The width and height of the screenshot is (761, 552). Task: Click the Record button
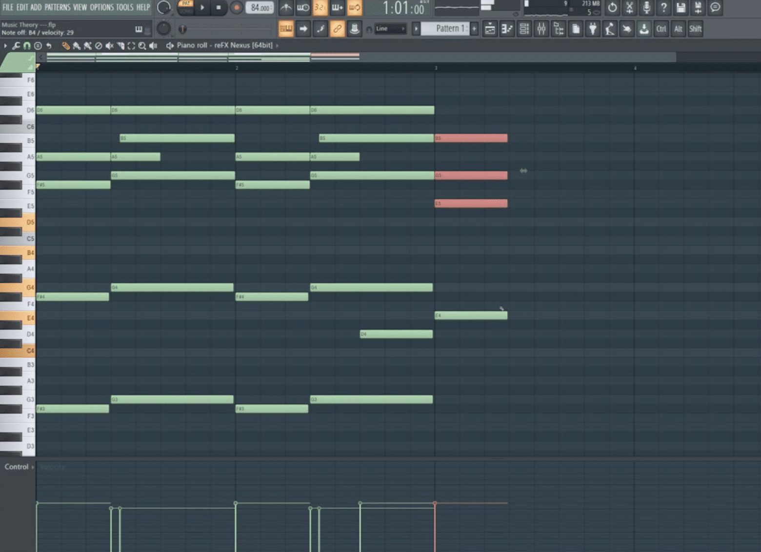tap(236, 7)
